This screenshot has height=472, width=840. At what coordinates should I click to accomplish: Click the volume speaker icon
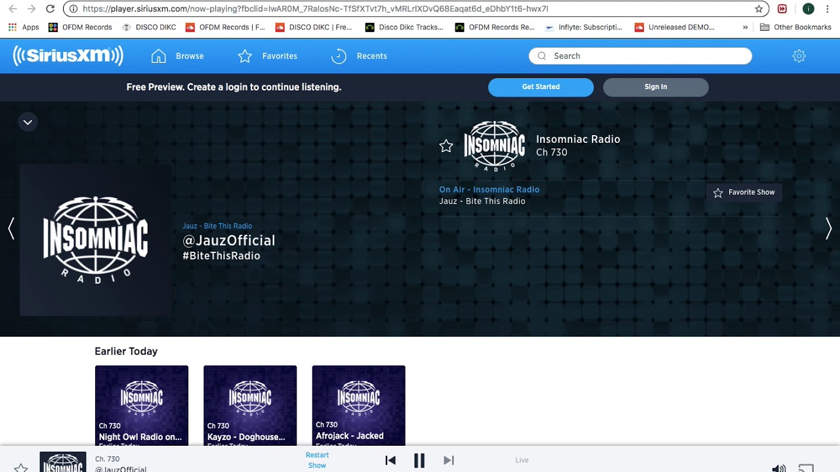coord(779,468)
